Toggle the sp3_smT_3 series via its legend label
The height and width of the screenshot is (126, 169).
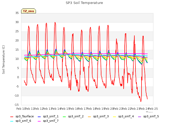pos(101,117)
